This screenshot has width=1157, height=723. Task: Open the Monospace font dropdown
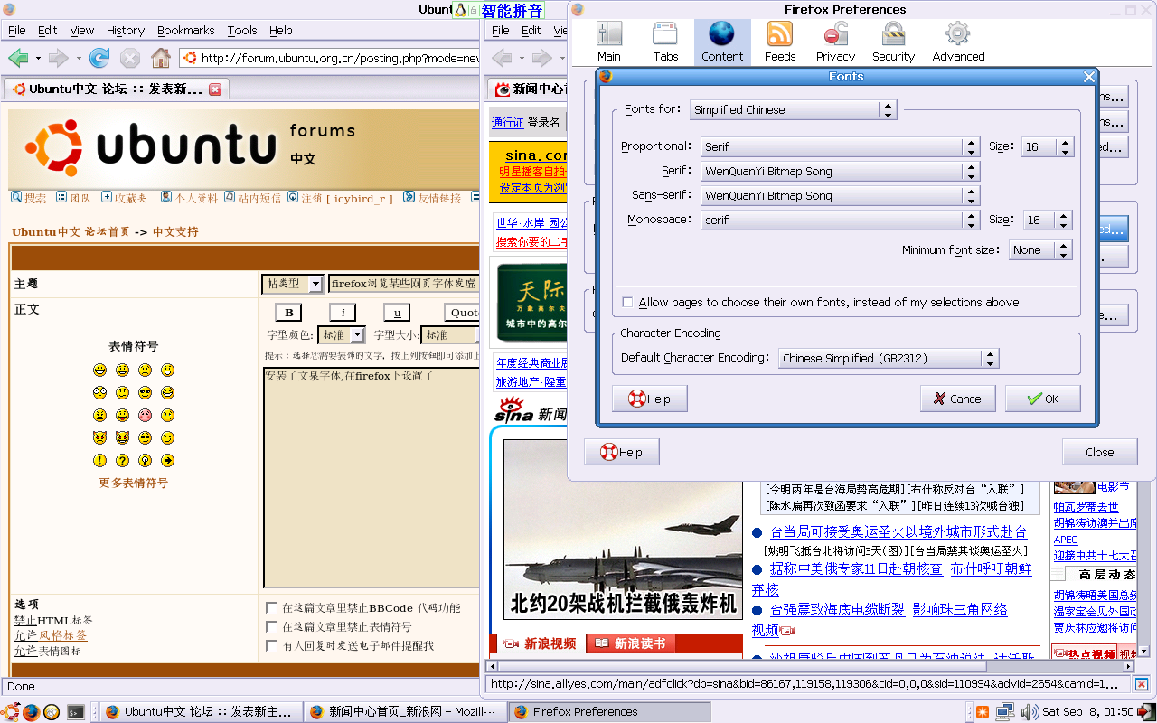(840, 221)
